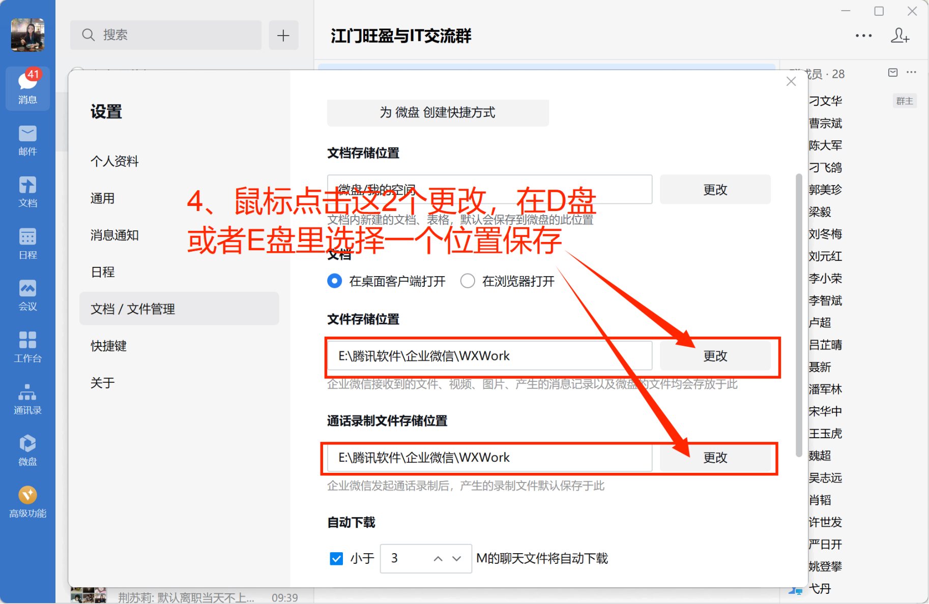Select member 陈大军 in member list
This screenshot has height=604, width=929.
pyautogui.click(x=825, y=145)
